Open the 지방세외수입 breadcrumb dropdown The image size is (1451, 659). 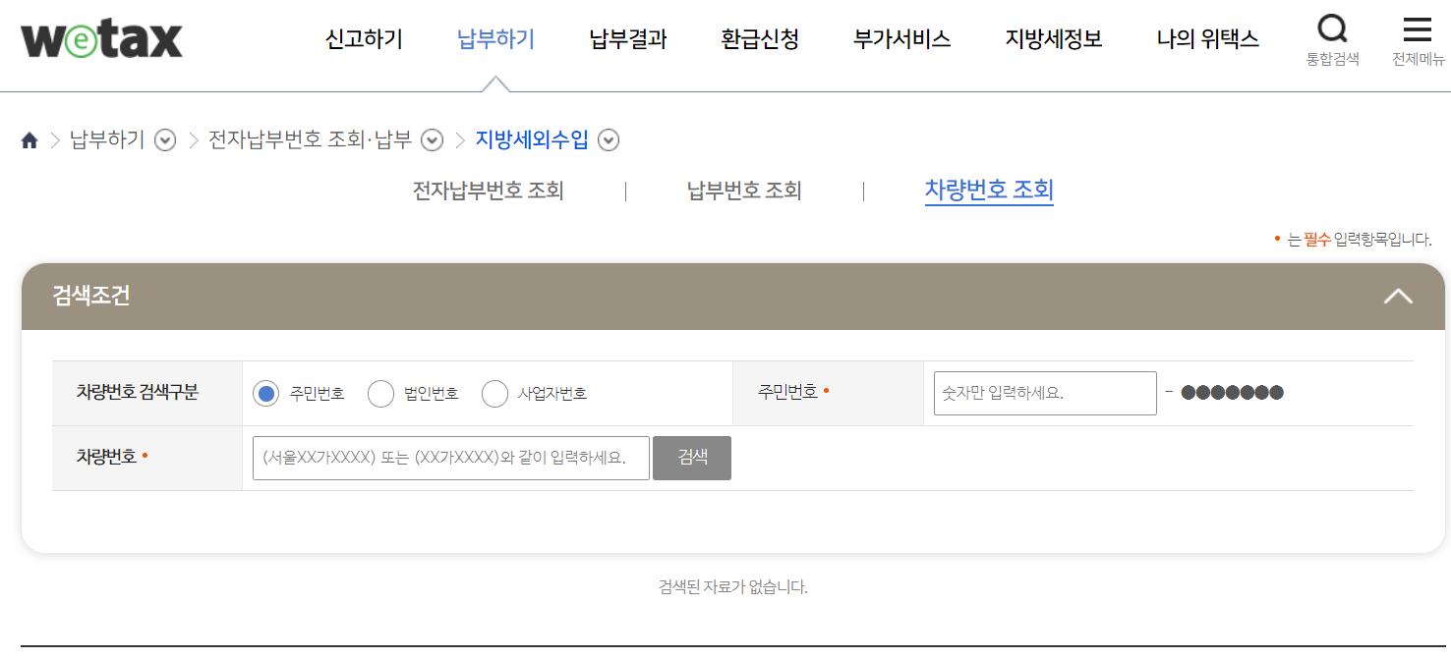pyautogui.click(x=608, y=140)
